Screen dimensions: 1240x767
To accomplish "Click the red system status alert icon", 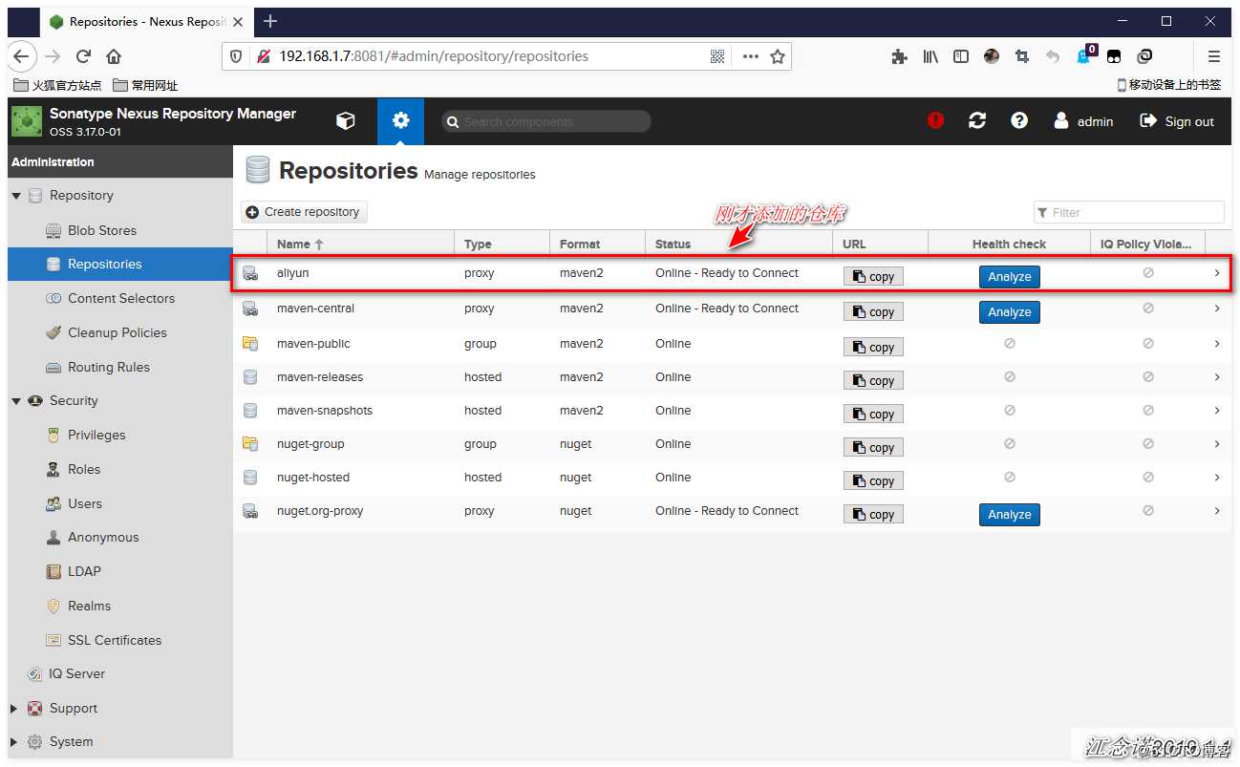I will (935, 120).
